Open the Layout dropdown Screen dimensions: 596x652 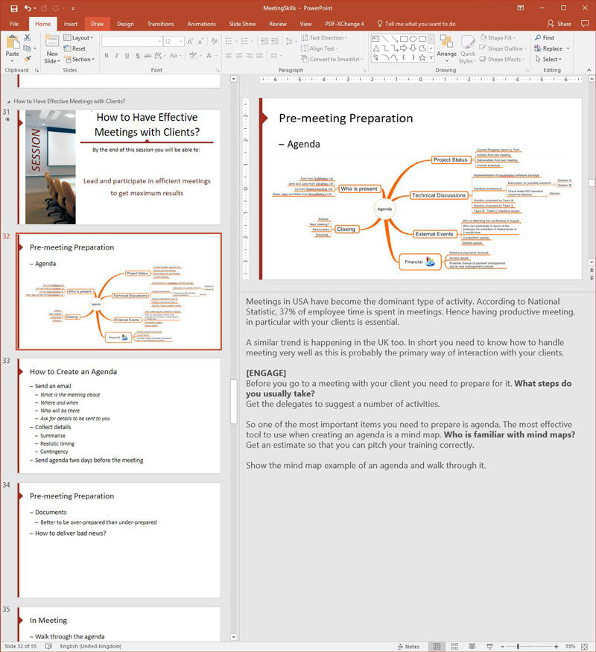tap(78, 38)
